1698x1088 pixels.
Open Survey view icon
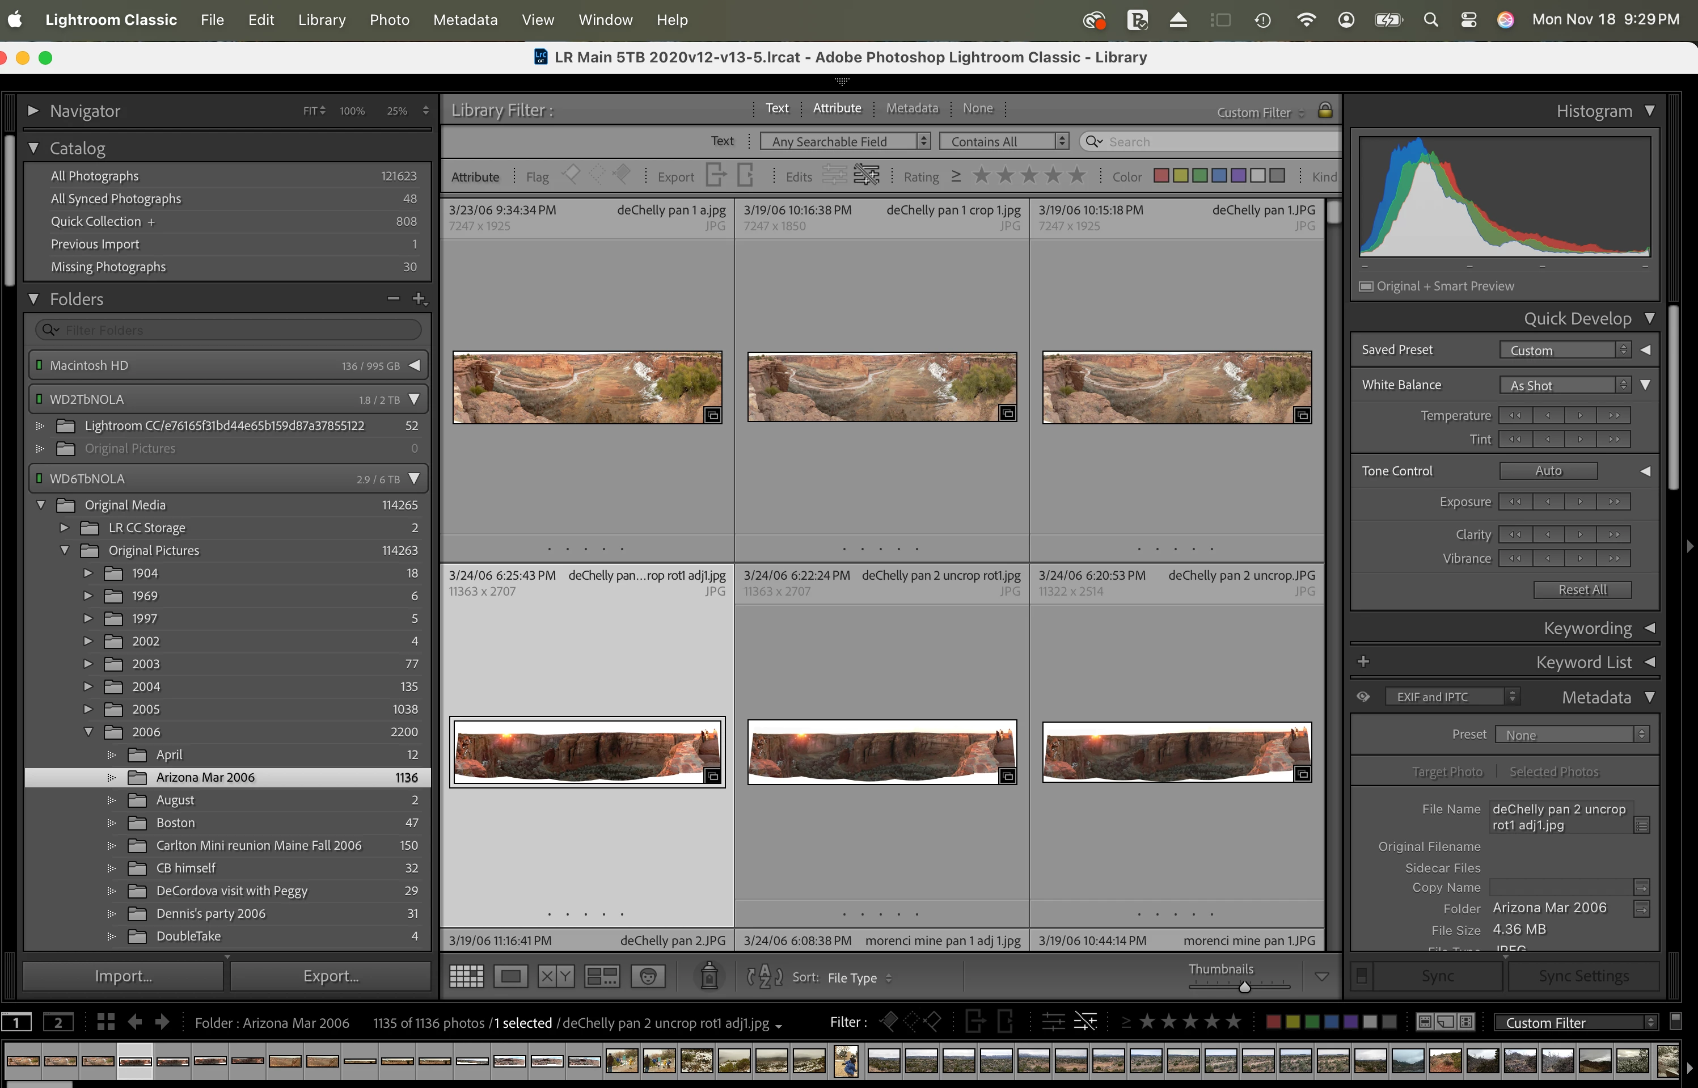(x=602, y=977)
